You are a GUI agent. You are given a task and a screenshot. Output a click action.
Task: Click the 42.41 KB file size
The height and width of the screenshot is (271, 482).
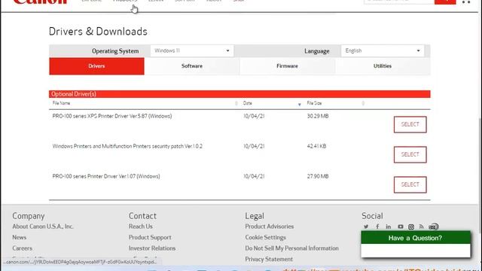[x=316, y=146]
